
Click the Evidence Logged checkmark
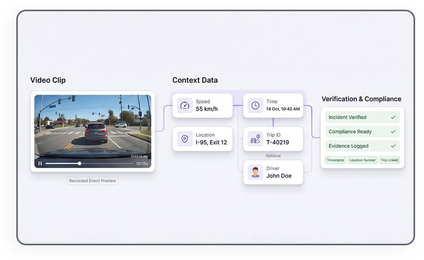(x=393, y=146)
